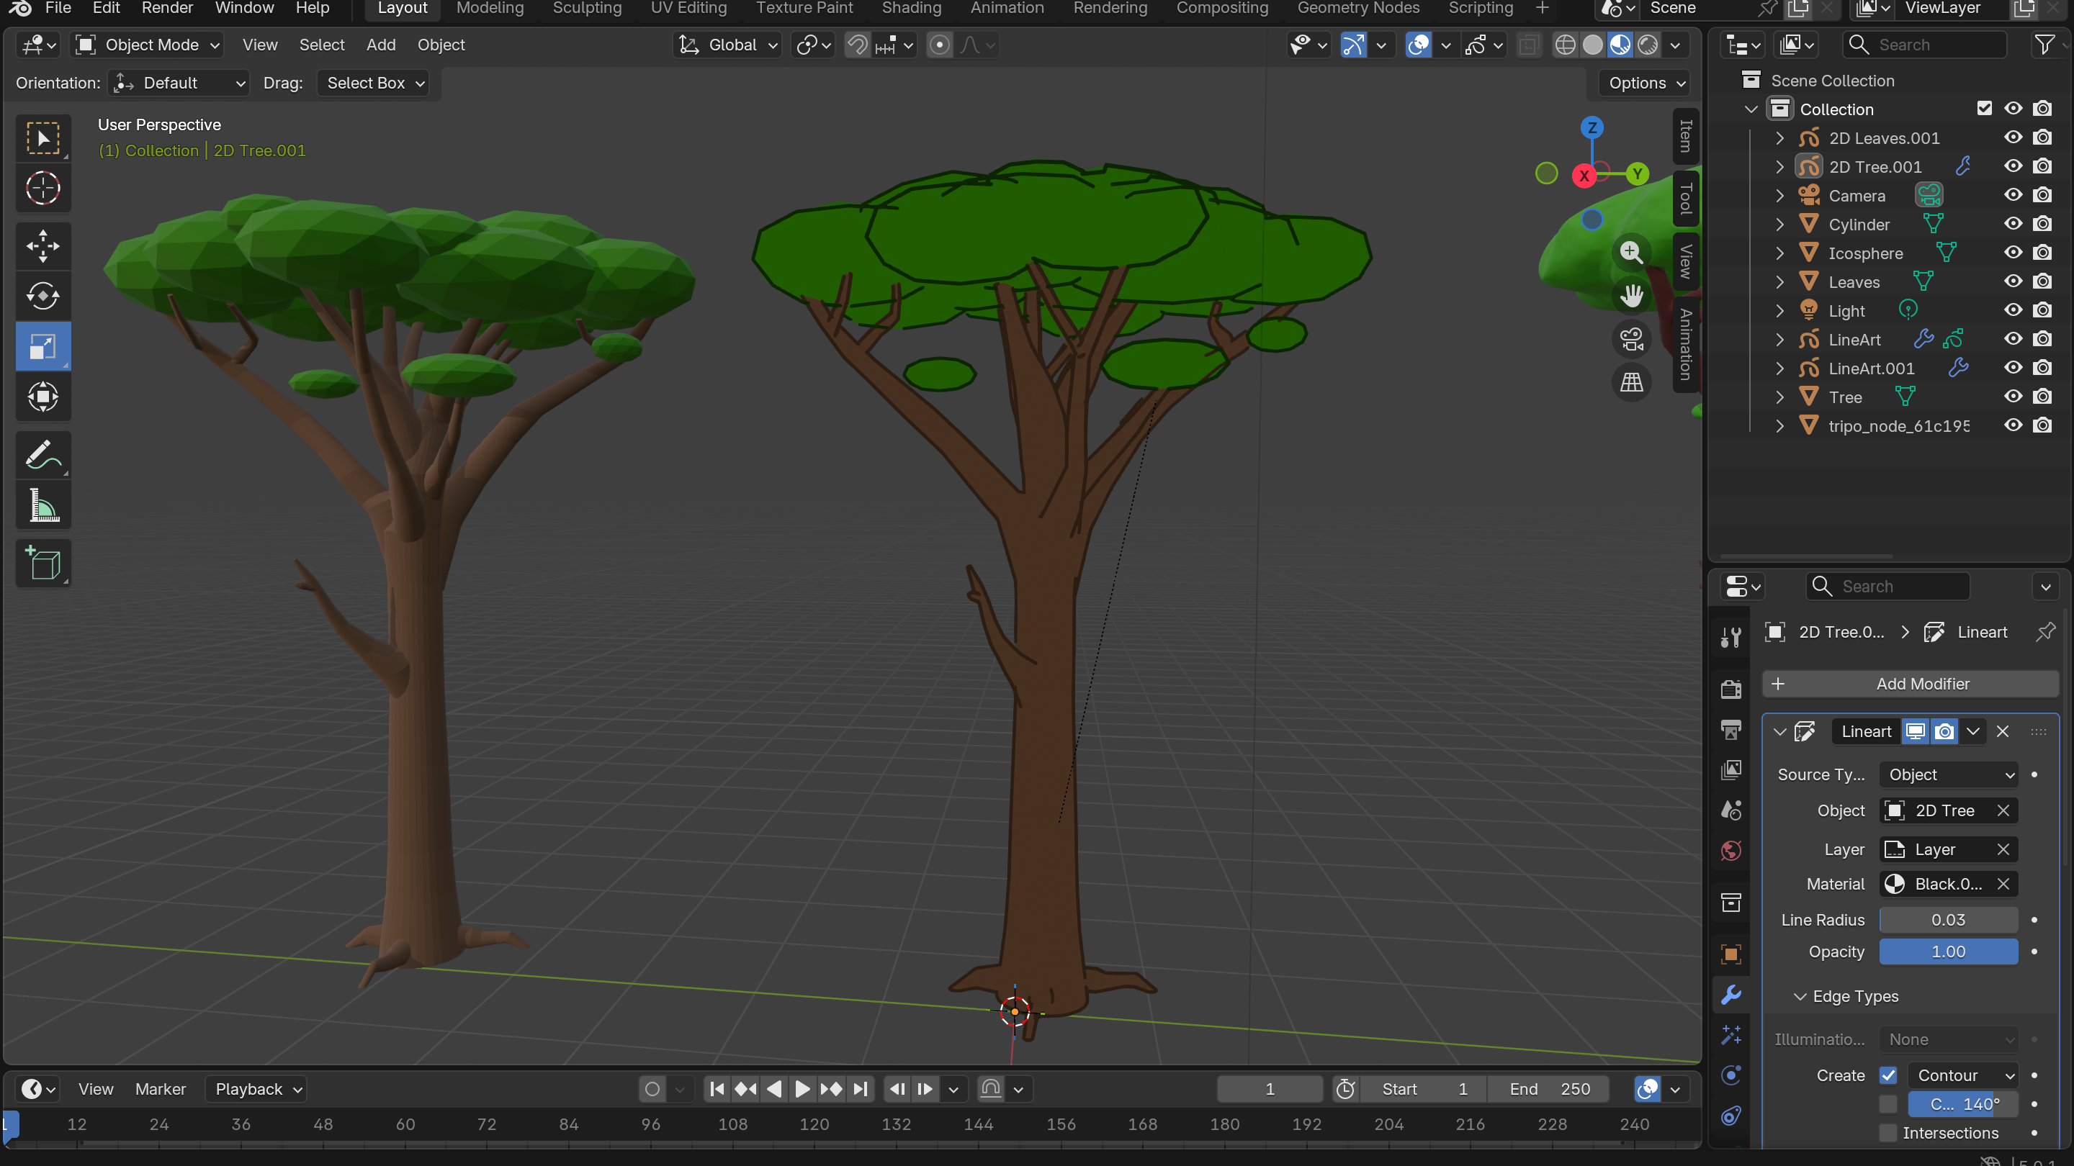Select the Select Box tool in toolbar
Viewport: 2074px width, 1166px height.
(x=43, y=138)
